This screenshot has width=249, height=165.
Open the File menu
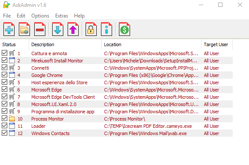[7, 16]
